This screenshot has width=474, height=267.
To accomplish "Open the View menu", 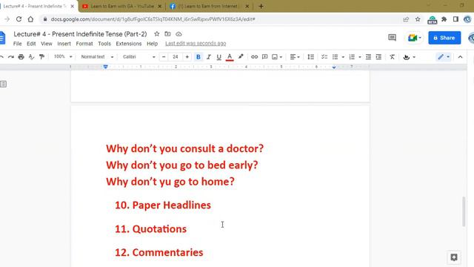I will click(47, 44).
